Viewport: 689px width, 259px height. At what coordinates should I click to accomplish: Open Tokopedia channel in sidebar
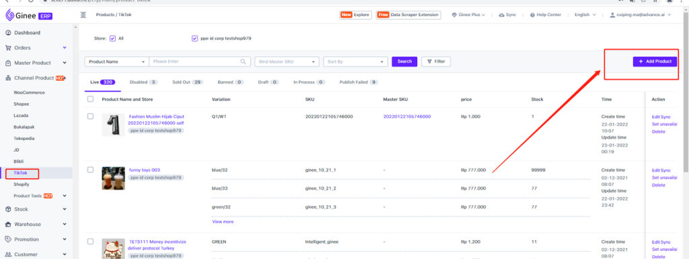click(24, 139)
